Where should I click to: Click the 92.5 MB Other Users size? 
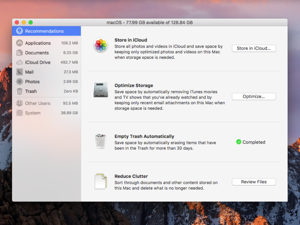[70, 103]
